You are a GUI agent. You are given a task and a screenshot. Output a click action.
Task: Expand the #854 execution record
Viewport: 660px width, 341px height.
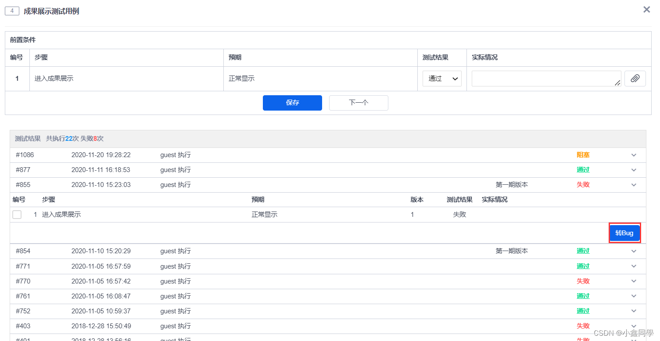click(634, 251)
